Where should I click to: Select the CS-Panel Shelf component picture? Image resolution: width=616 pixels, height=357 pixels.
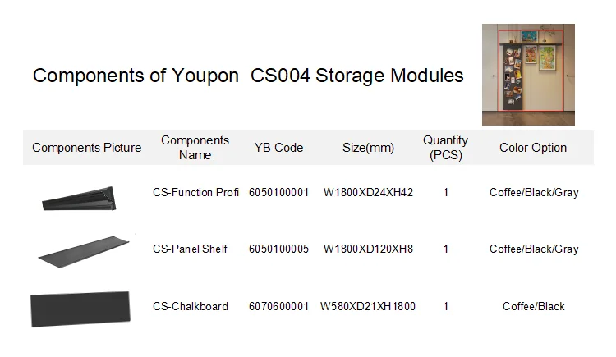(85, 249)
